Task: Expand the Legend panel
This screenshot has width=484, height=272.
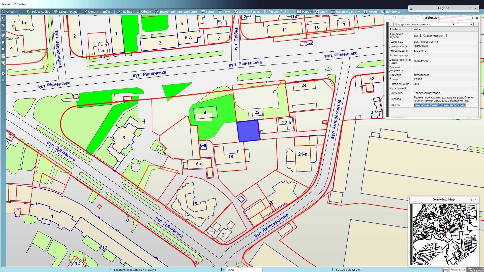Action: [471, 8]
